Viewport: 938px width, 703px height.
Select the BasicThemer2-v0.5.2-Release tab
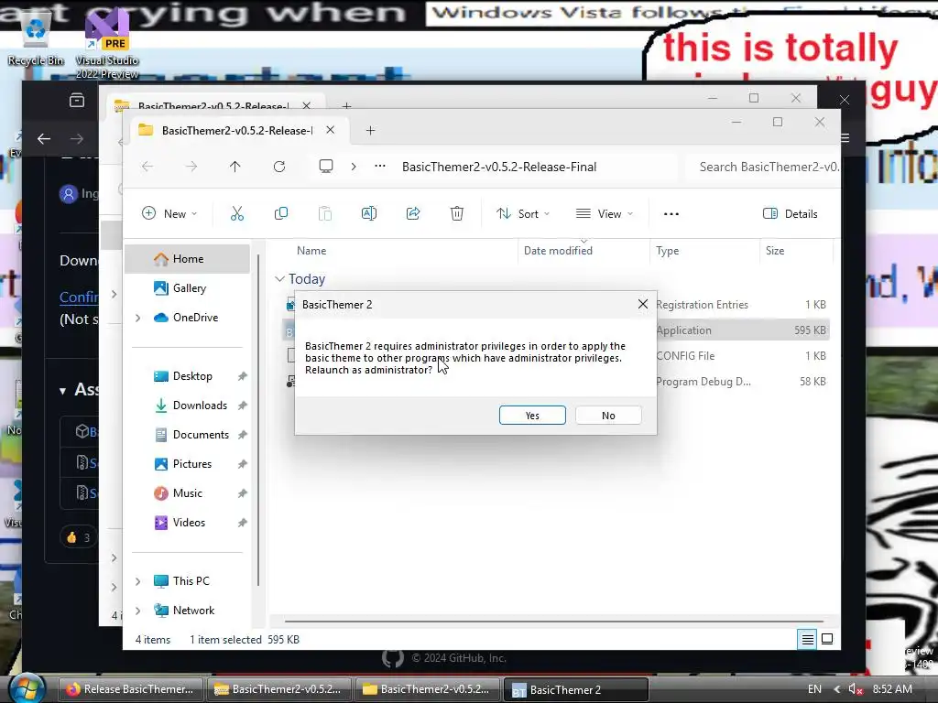pyautogui.click(x=237, y=130)
